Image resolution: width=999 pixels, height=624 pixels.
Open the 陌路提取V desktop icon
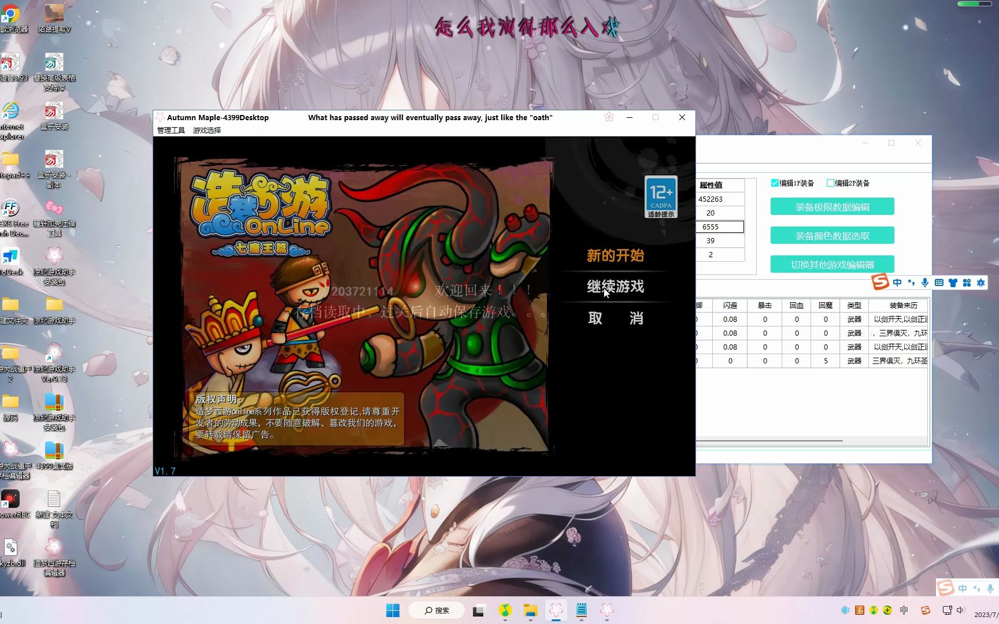click(54, 17)
